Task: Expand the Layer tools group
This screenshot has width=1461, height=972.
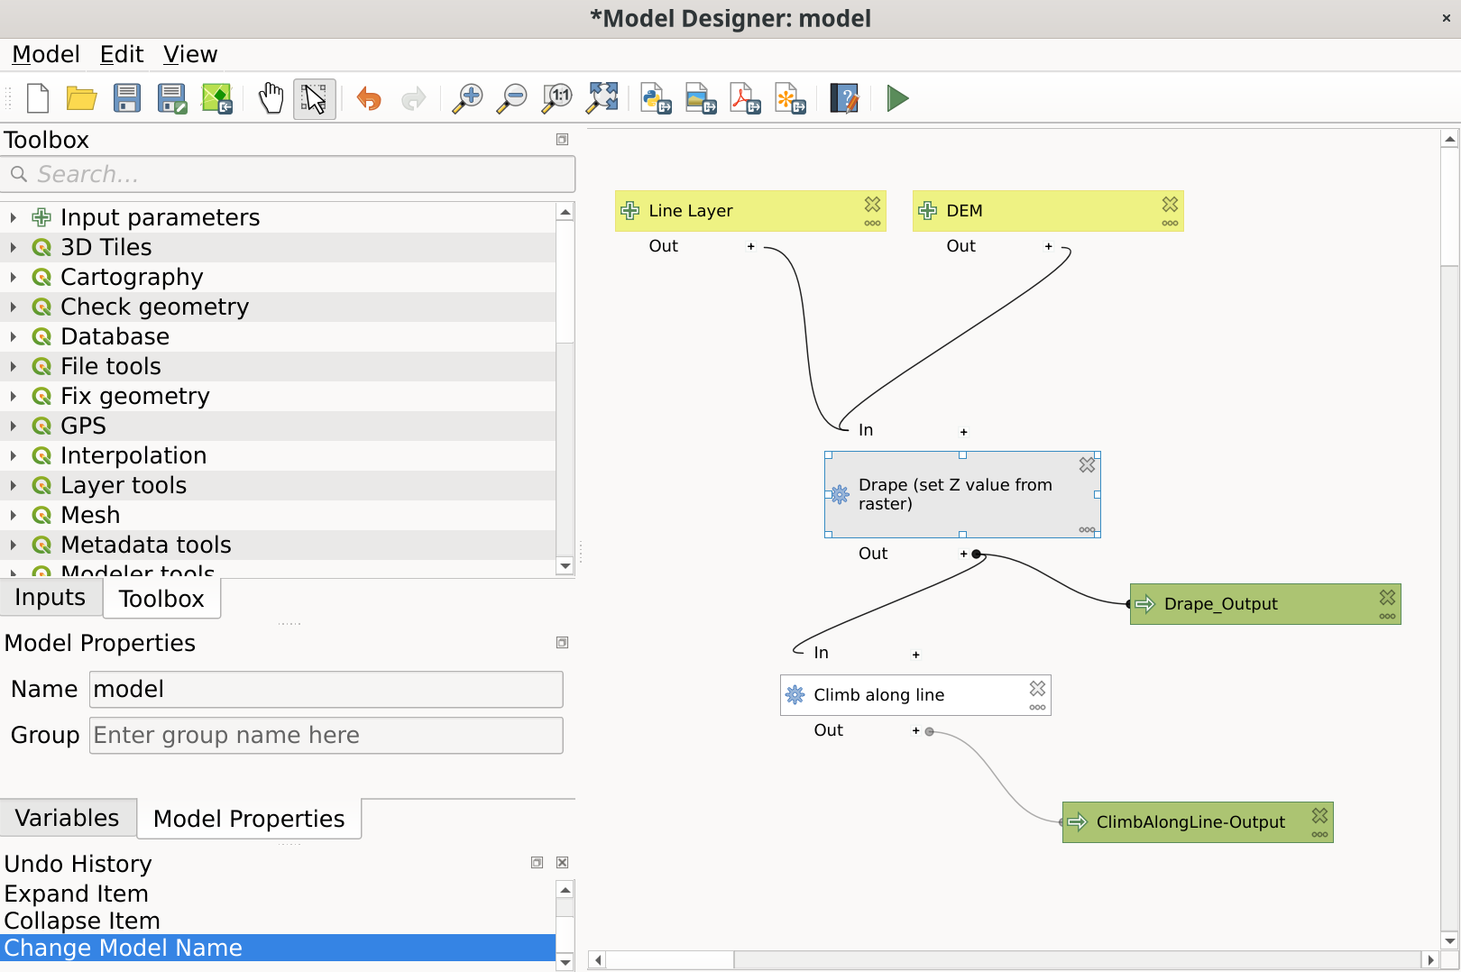Action: click(13, 485)
